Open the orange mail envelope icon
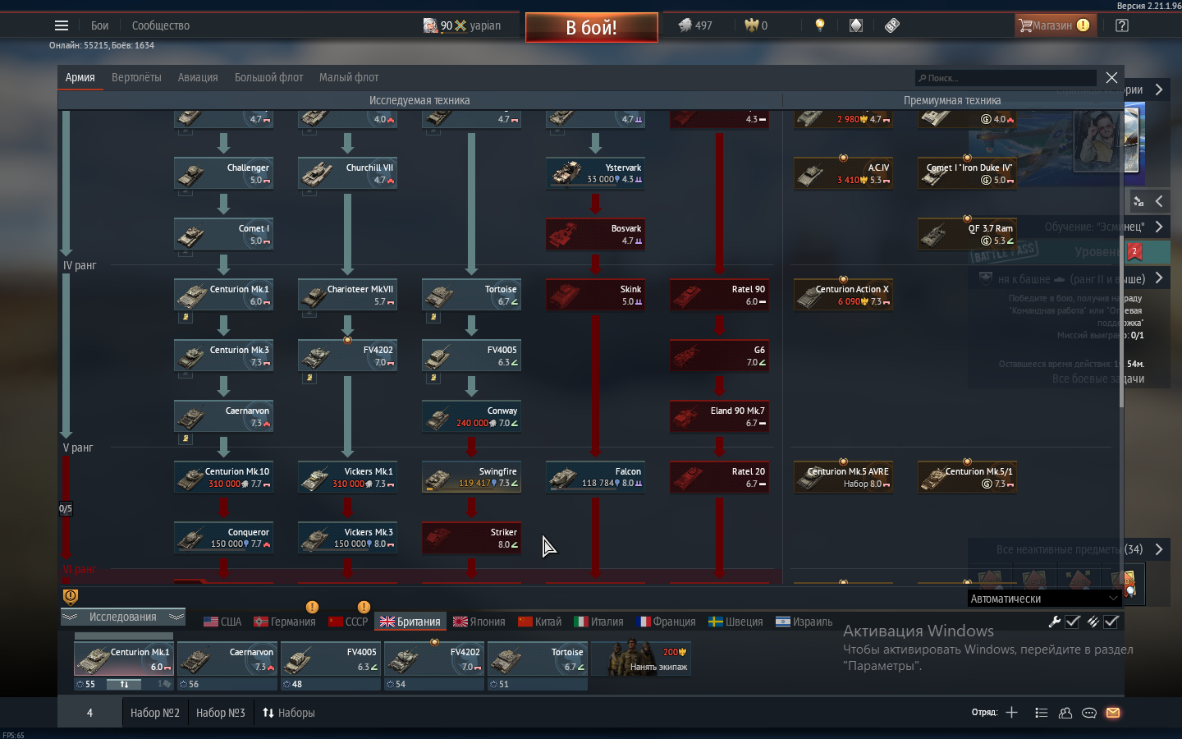Screen dimensions: 1182x739 click(1113, 713)
